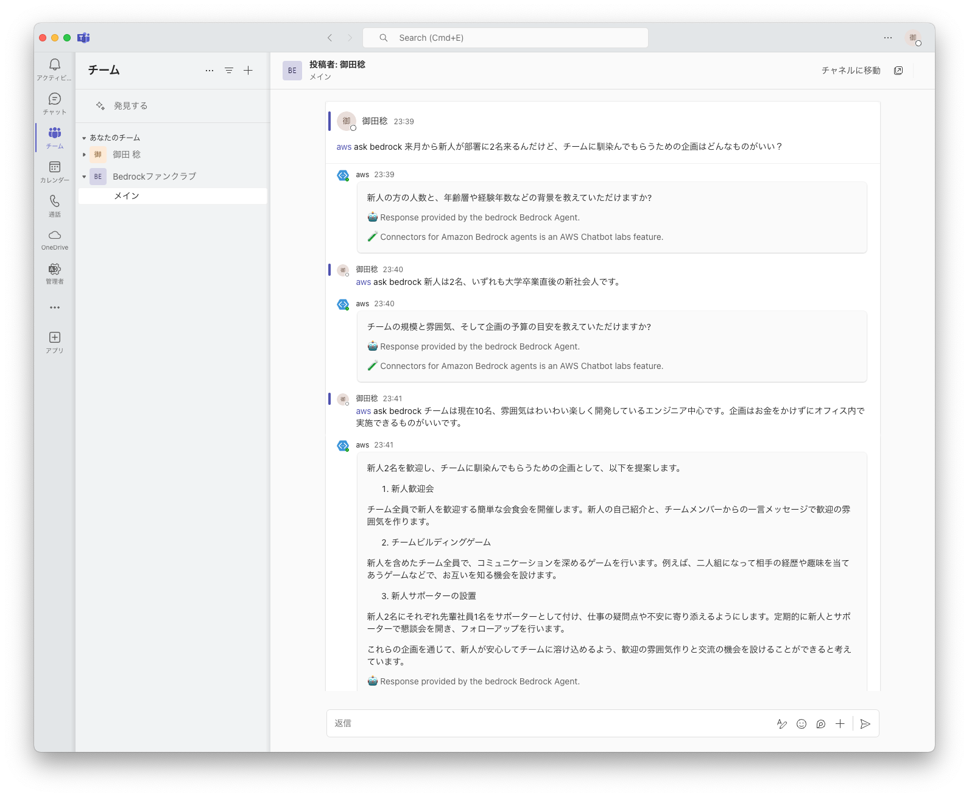Pop out conversation into new window

click(x=898, y=71)
